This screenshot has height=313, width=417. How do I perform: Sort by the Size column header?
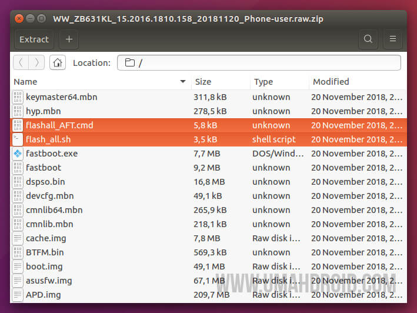point(221,82)
